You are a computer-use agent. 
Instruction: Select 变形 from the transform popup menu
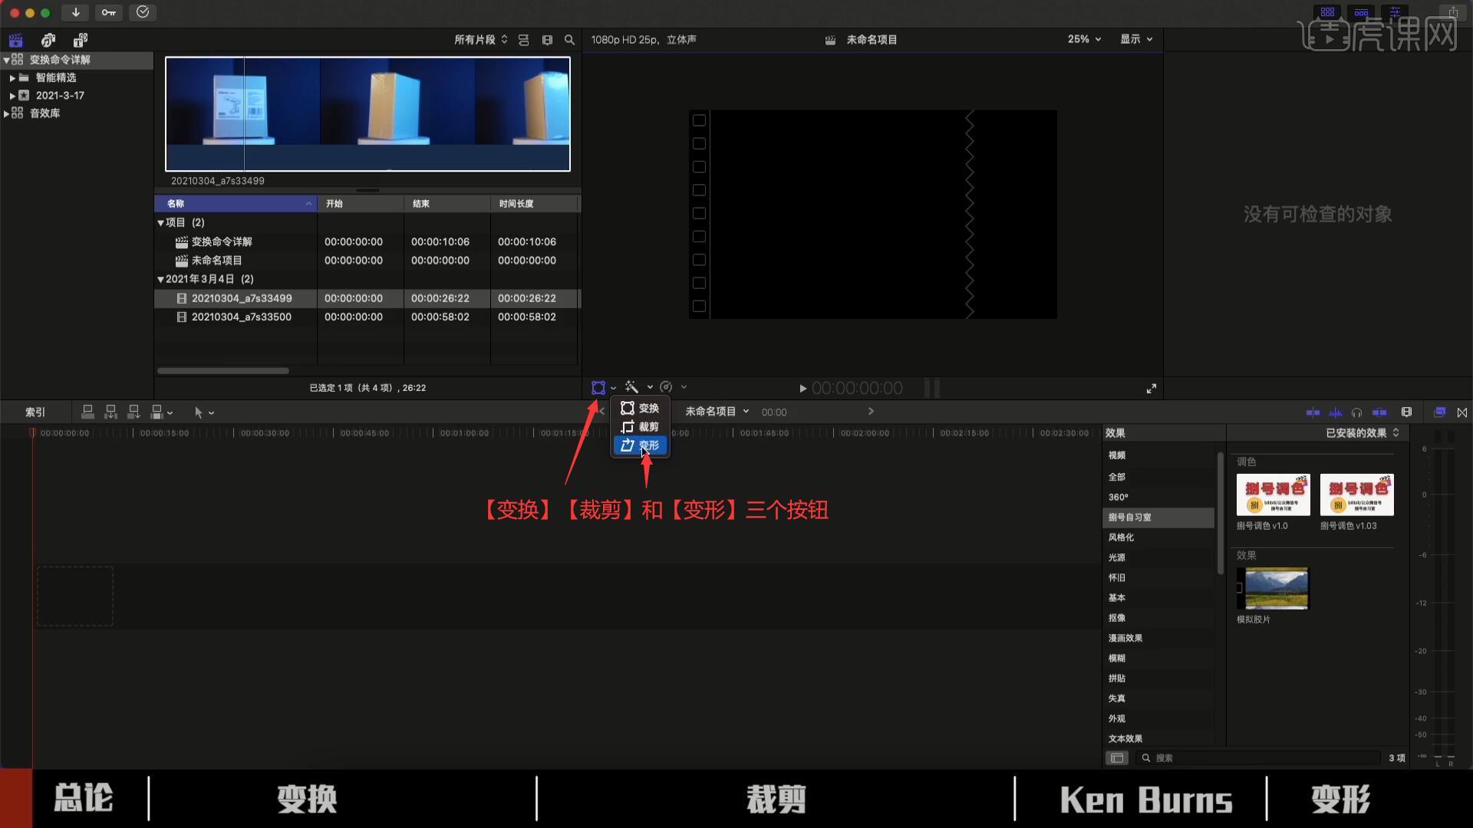click(648, 445)
